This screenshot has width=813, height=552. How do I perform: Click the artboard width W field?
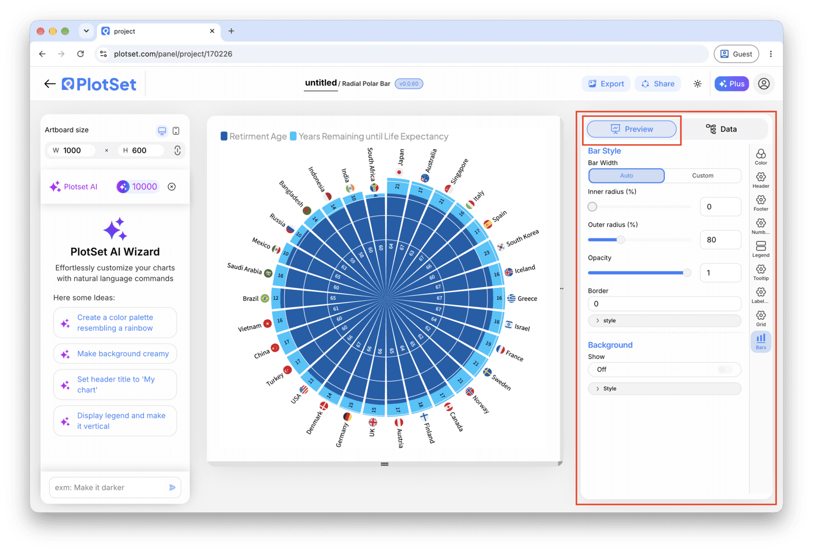pos(72,150)
